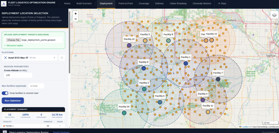Open the Leaflet attribution link

pyautogui.click(x=245, y=127)
